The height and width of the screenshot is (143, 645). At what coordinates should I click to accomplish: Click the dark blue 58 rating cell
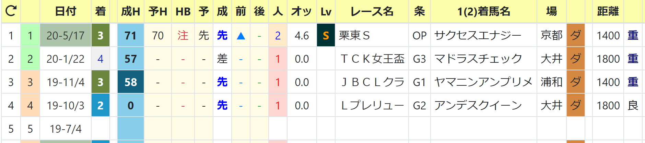[131, 82]
